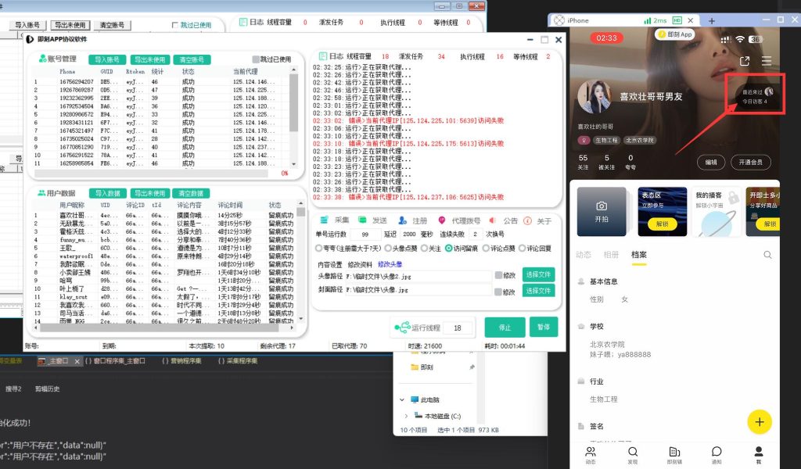Screen dimensions: 801x469
Task: Click the 开拍 camera tile
Action: (x=601, y=212)
